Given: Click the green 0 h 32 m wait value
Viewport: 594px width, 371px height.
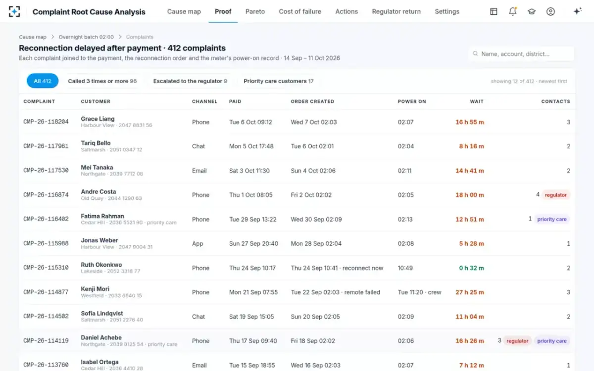Looking at the screenshot, I should click(471, 268).
